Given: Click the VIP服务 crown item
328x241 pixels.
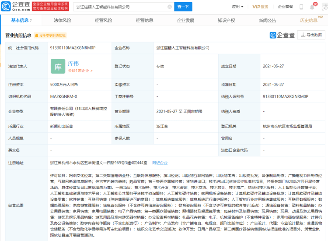Looking at the screenshot, I should point(261,7).
